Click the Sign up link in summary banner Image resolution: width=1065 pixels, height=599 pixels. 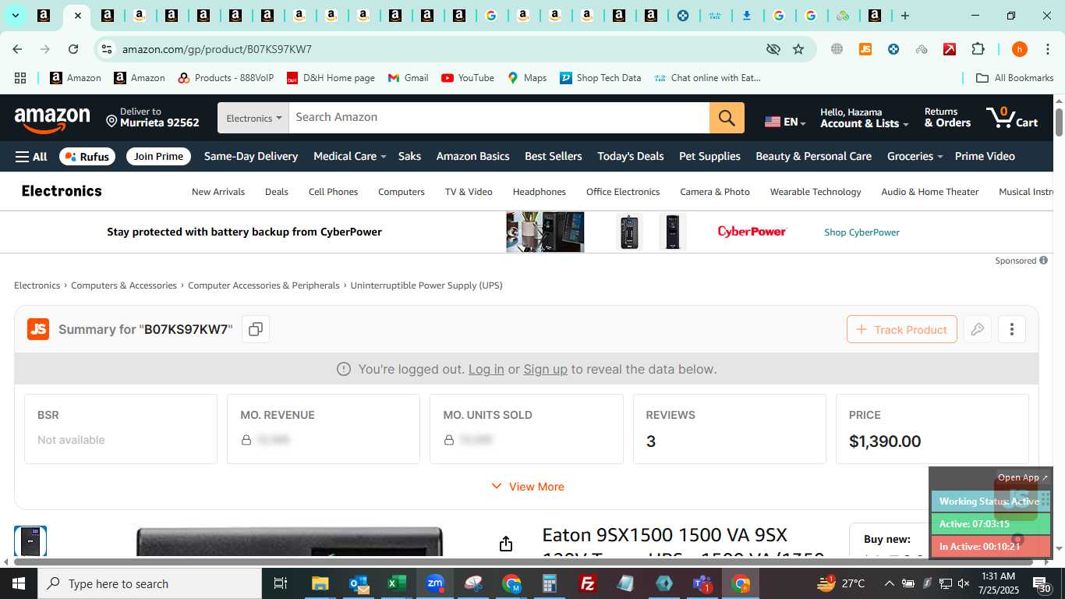(545, 369)
